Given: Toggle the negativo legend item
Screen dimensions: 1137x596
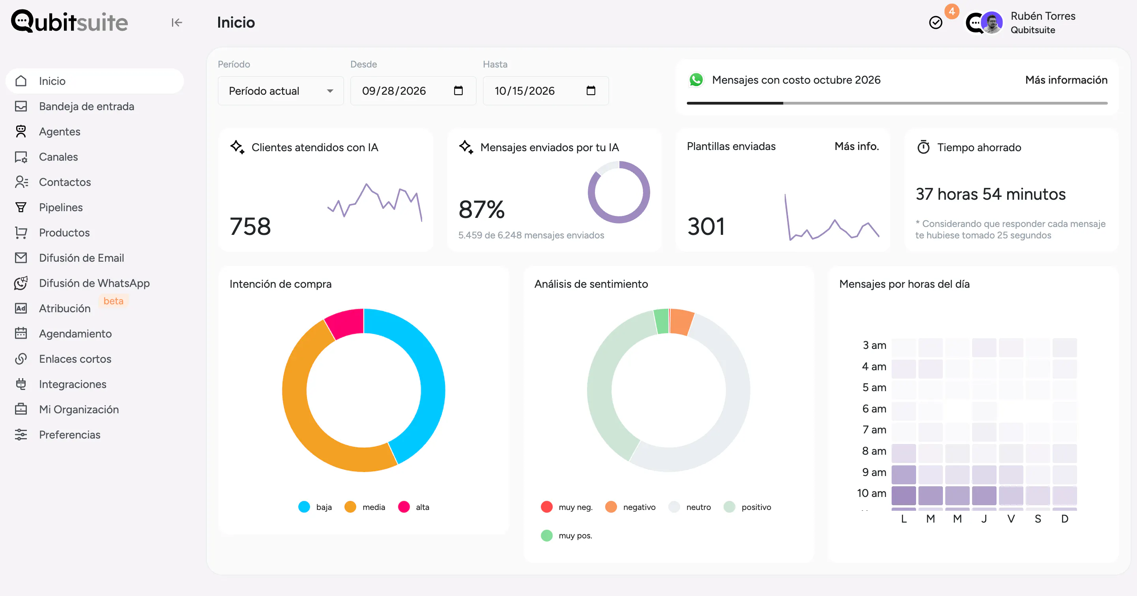Looking at the screenshot, I should coord(630,507).
